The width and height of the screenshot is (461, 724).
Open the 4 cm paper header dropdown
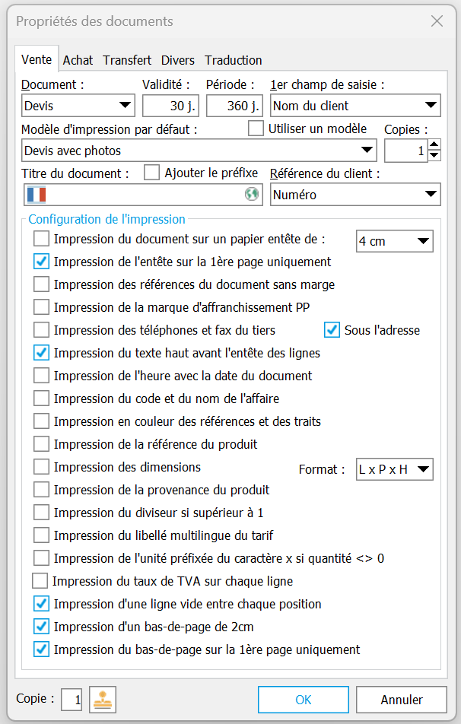(x=395, y=241)
